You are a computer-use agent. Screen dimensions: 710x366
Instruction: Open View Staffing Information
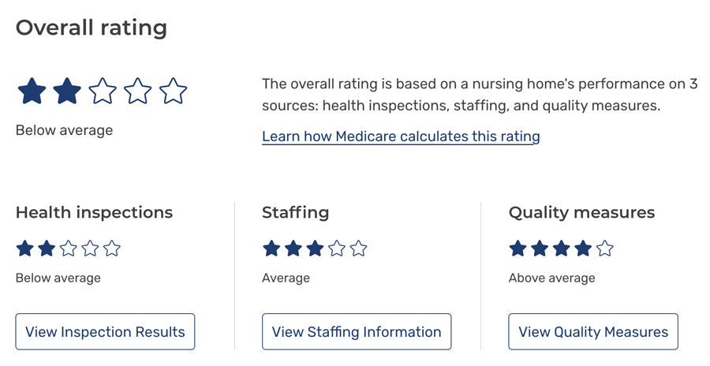coord(357,331)
